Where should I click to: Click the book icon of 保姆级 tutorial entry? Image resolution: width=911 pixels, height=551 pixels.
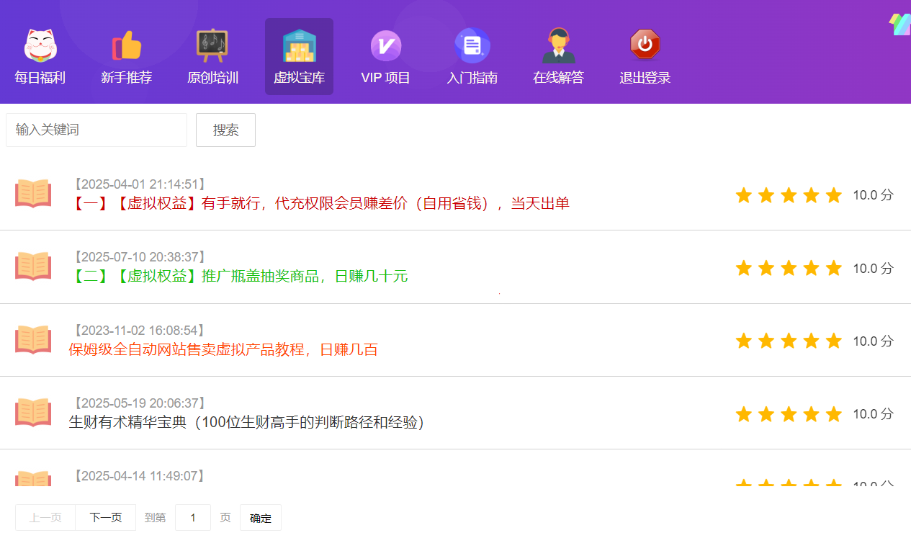coord(33,339)
